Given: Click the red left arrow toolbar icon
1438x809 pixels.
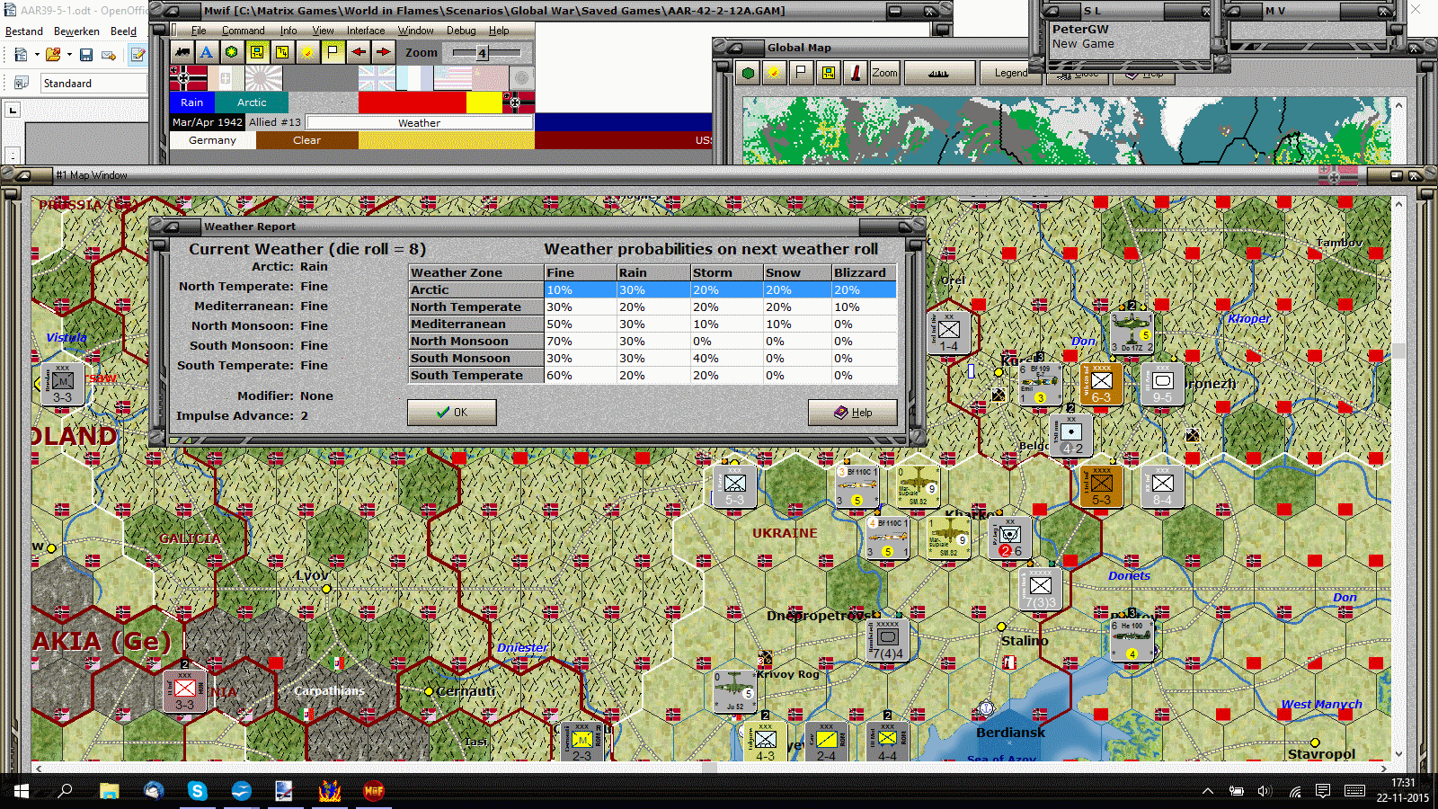Looking at the screenshot, I should 359,52.
